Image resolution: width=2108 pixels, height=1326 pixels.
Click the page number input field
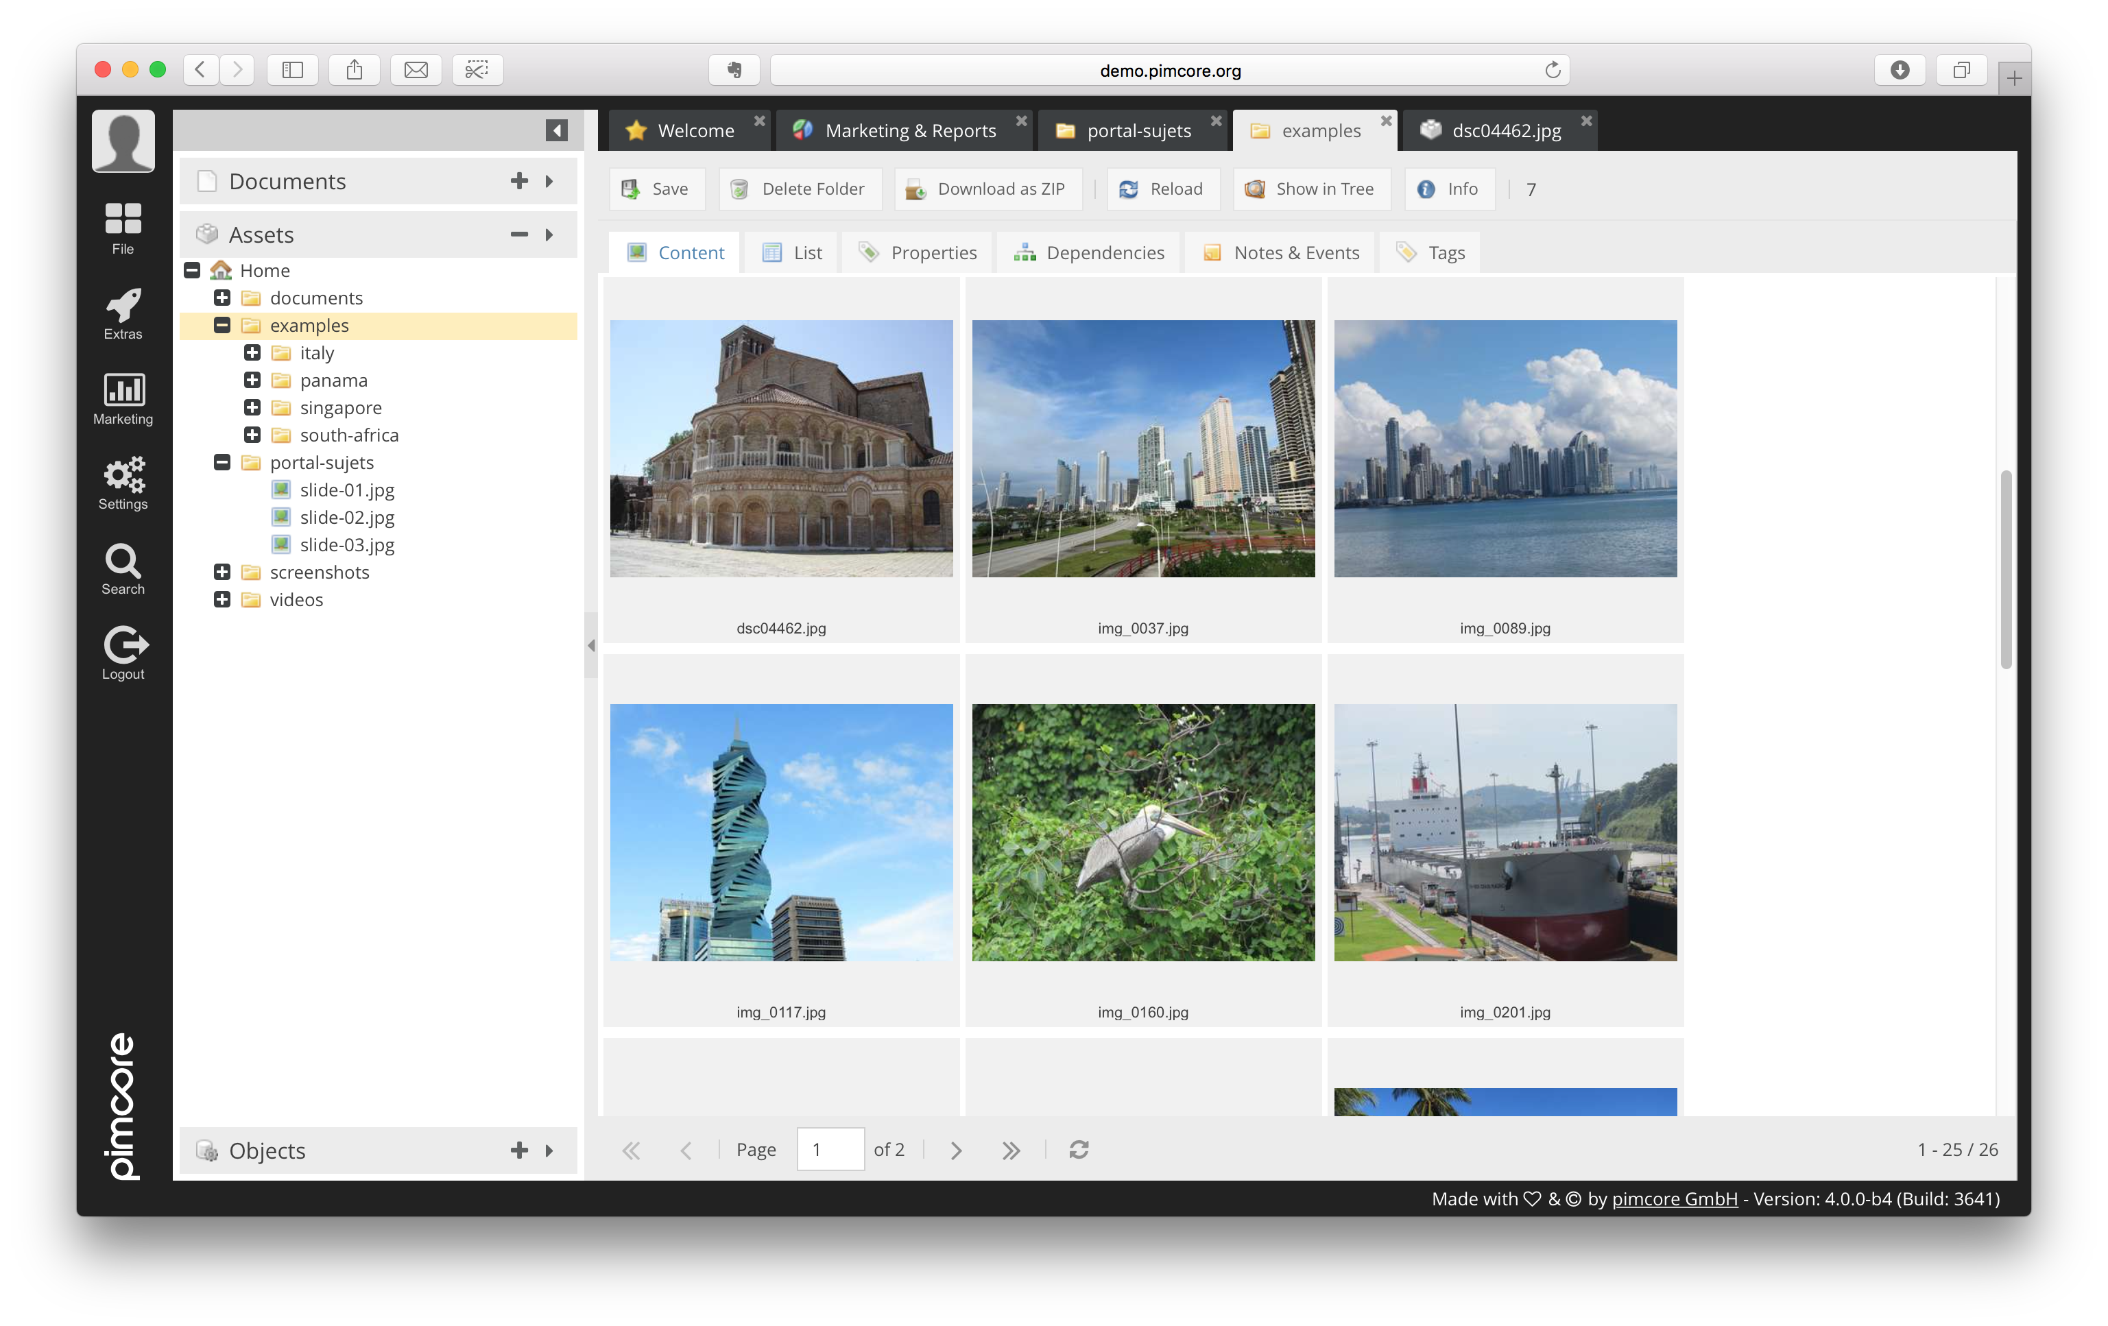pyautogui.click(x=830, y=1149)
